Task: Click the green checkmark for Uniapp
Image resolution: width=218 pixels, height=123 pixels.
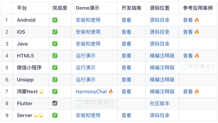Action: pos(55,80)
